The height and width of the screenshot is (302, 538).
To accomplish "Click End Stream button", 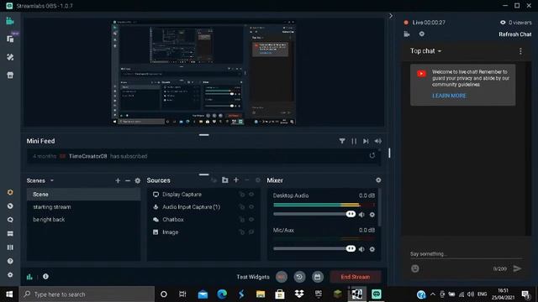I will coord(356,277).
